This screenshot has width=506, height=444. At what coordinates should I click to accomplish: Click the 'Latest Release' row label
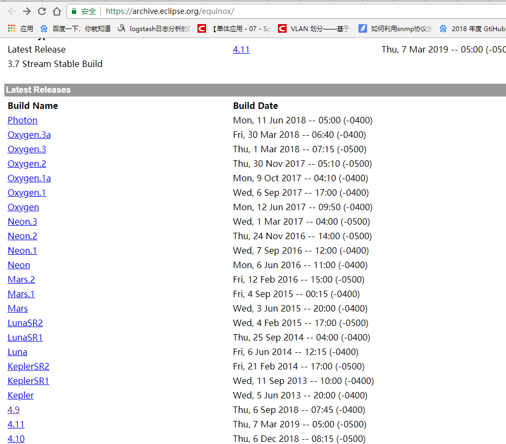37,49
